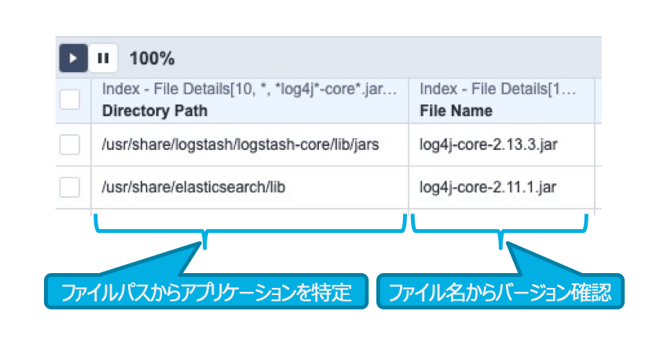The image size is (671, 350).
Task: Check the box for the elasticsearch/lib row
Action: pos(69,188)
